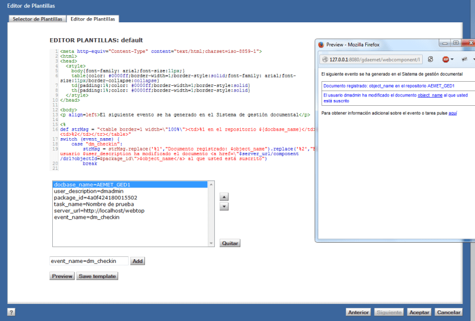475x321 pixels.
Task: Move selected variable up with arrow button
Action: 224,197
